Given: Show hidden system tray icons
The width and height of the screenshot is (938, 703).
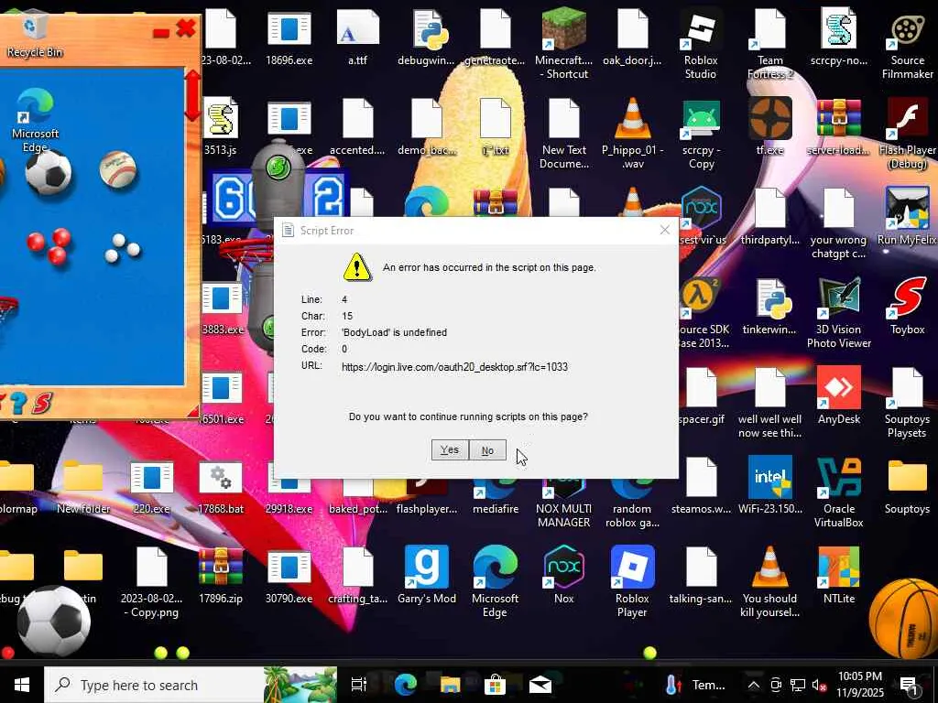Looking at the screenshot, I should click(754, 685).
